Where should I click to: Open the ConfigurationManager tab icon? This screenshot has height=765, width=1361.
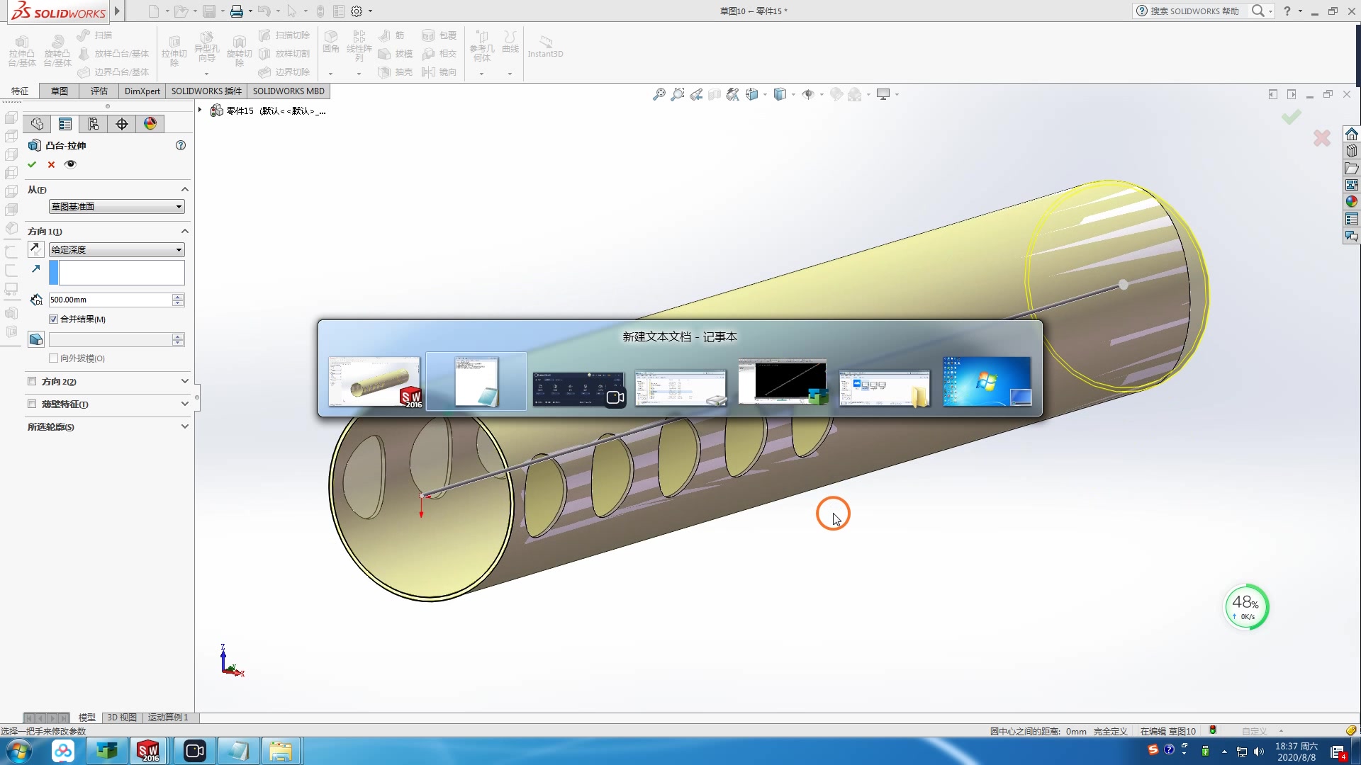94,124
